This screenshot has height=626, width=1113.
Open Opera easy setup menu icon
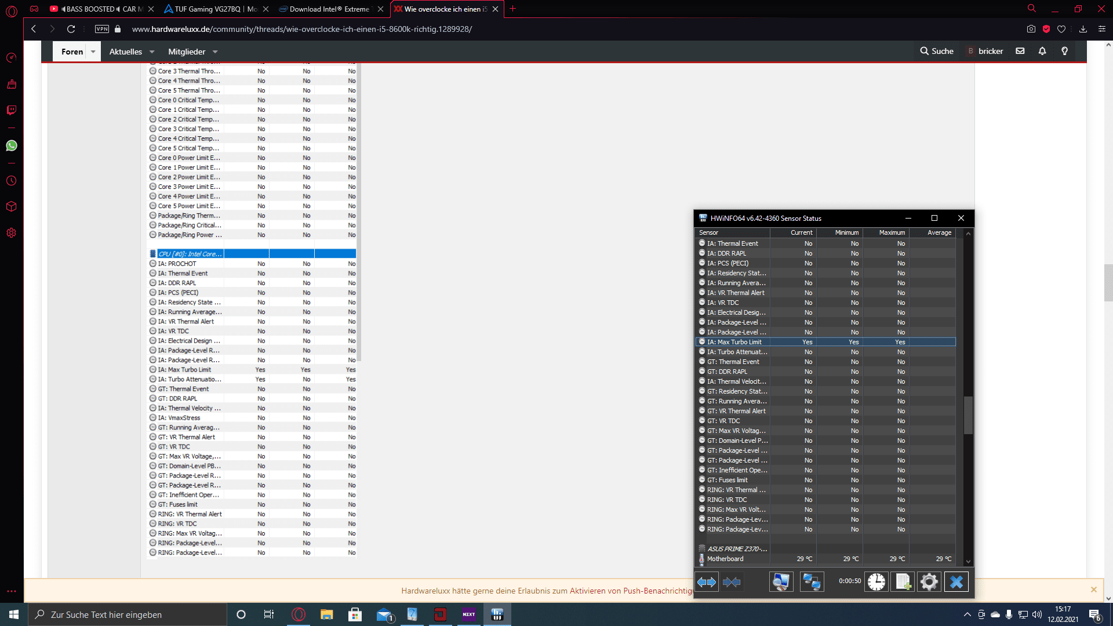[1102, 29]
